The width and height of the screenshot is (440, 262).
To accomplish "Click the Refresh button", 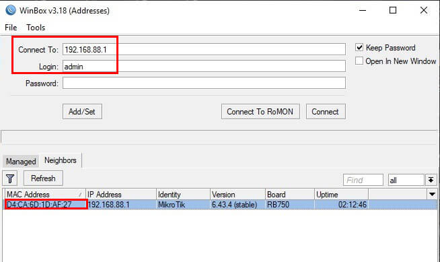I will coord(43,178).
